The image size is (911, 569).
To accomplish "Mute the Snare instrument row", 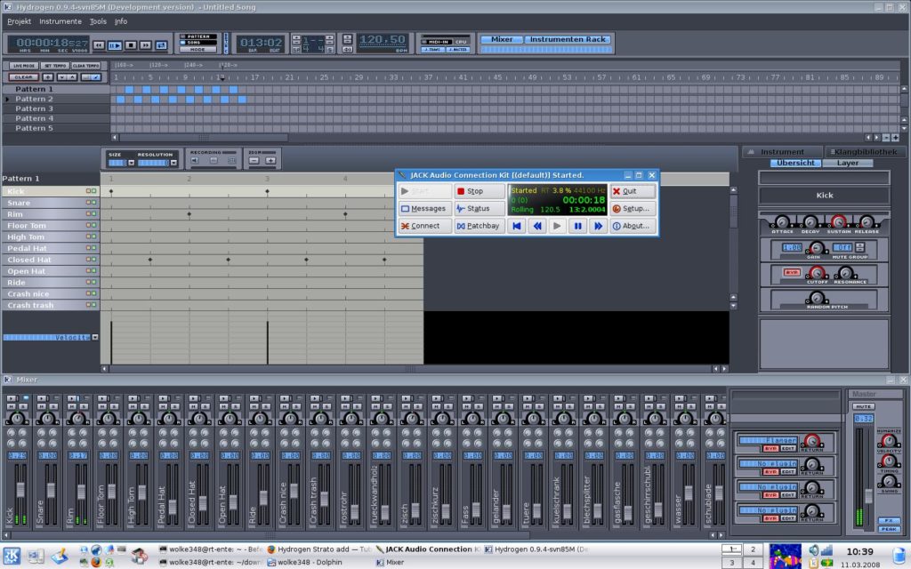I will pos(88,203).
